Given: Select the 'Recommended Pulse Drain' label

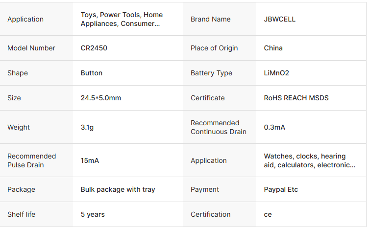Looking at the screenshot, I should tap(32, 160).
